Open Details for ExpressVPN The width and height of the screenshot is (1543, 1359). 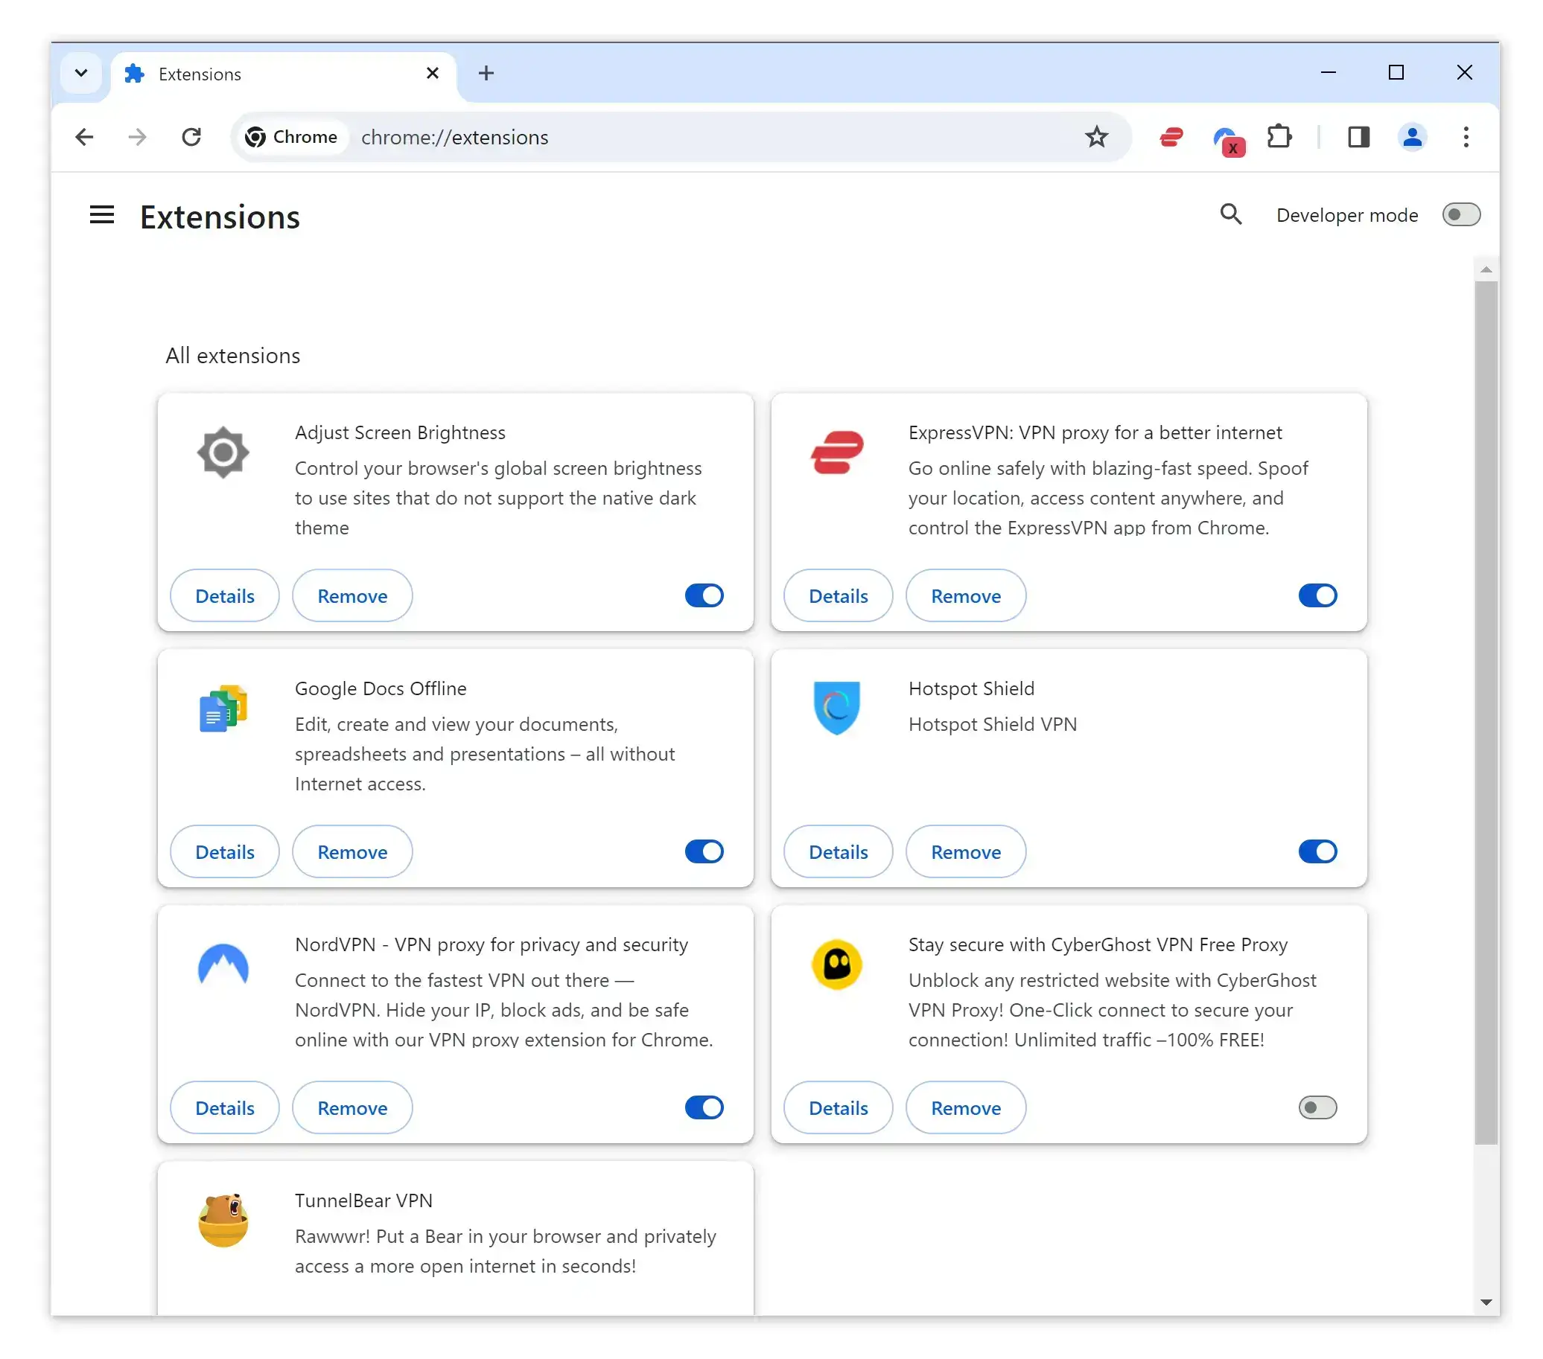(839, 595)
